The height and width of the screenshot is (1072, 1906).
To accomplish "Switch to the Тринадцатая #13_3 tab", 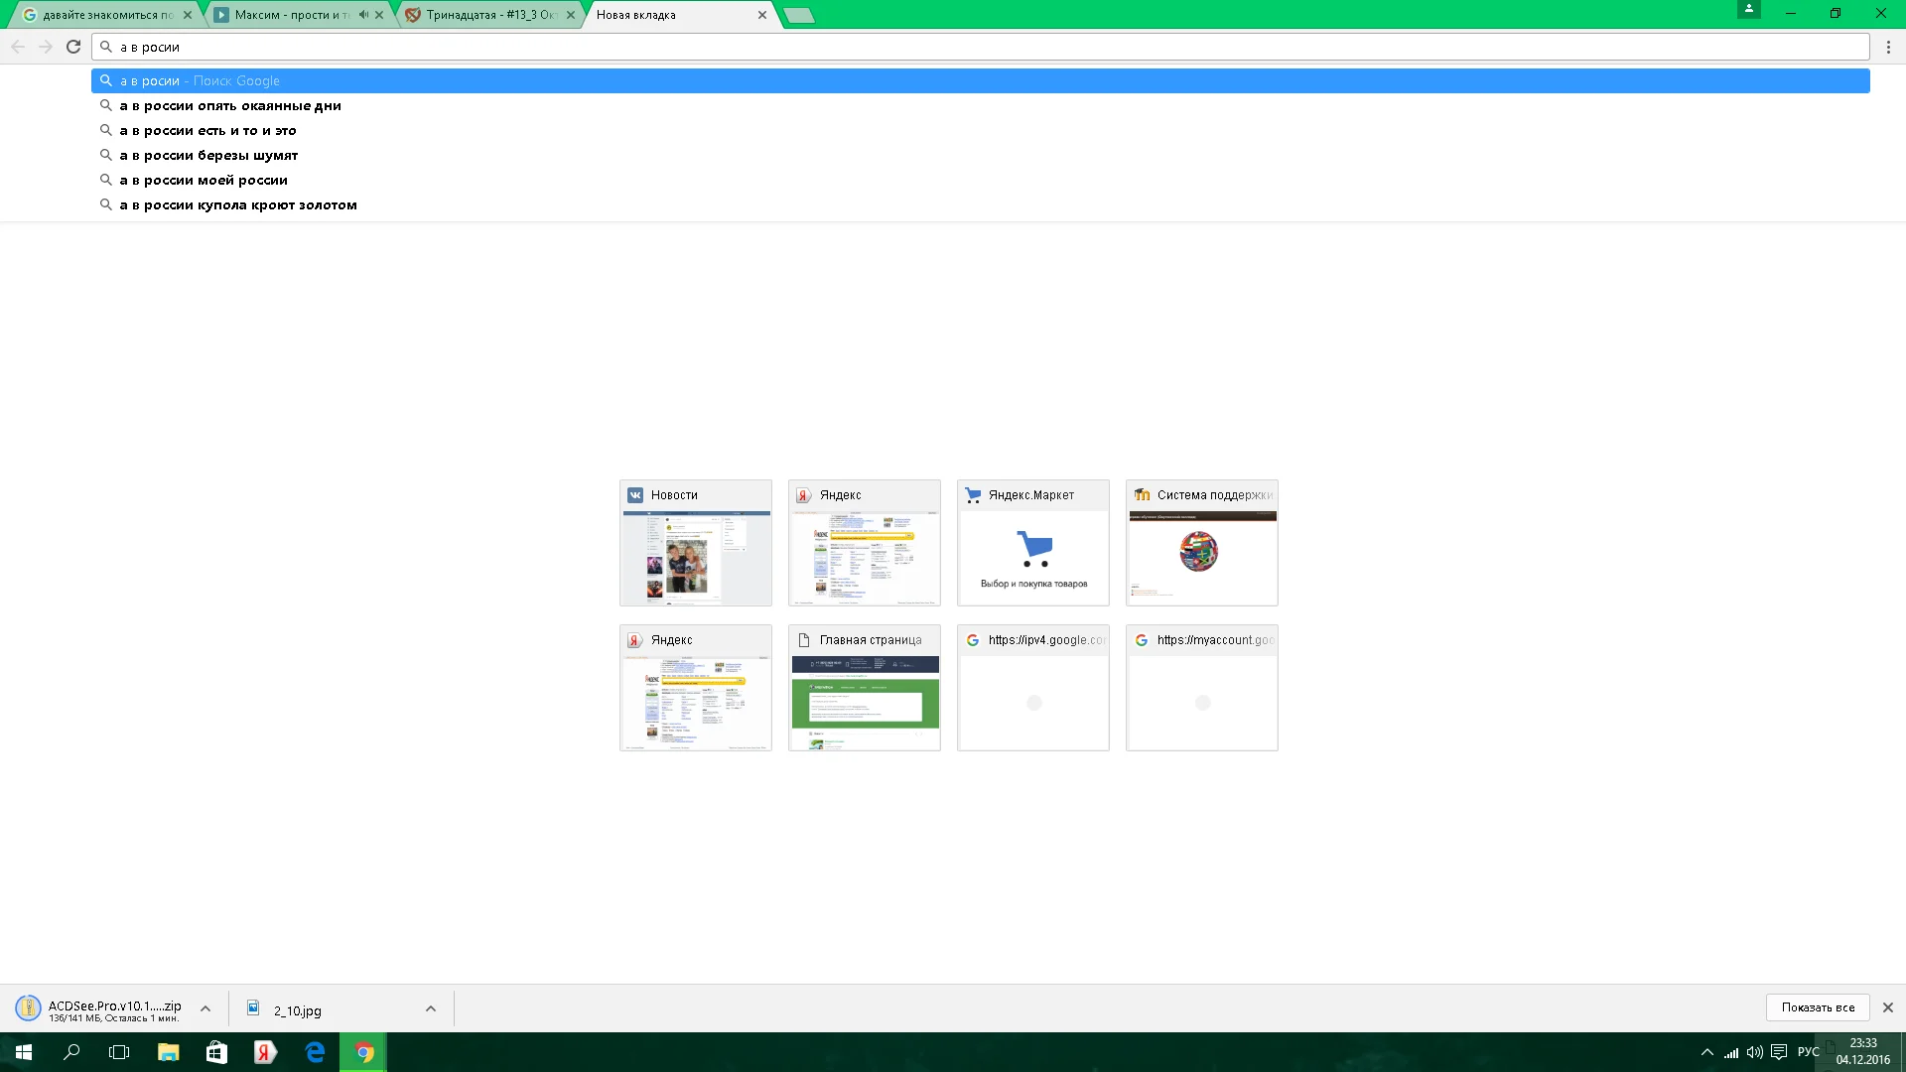I will tap(489, 15).
